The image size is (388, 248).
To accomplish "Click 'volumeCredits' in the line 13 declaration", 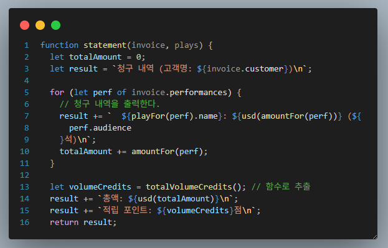I will tap(100, 186).
